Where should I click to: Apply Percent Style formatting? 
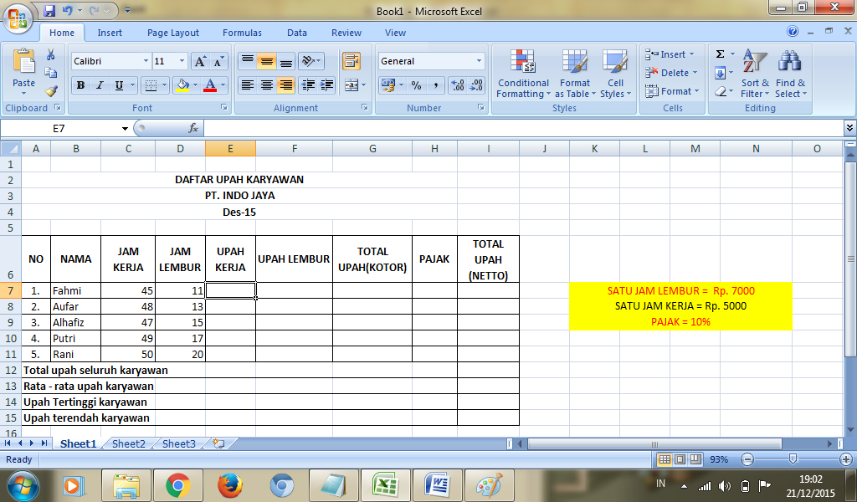pyautogui.click(x=417, y=85)
